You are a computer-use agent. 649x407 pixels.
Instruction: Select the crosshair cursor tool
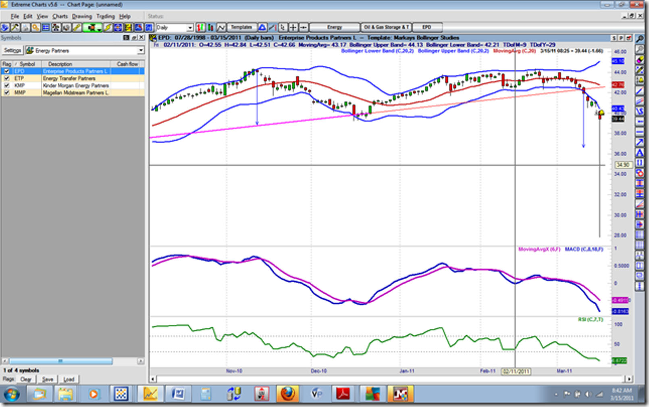[293, 27]
